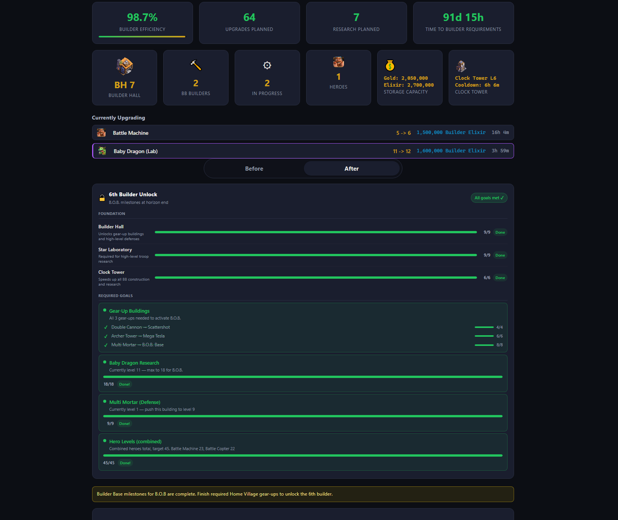Click the In Progress gear icon
This screenshot has height=520, width=618.
267,65
